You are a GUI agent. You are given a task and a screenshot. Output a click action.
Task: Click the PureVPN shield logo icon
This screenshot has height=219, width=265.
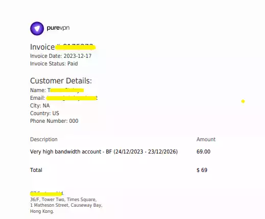37,29
